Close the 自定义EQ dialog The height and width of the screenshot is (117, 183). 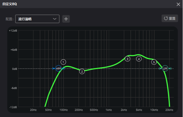pos(178,4)
